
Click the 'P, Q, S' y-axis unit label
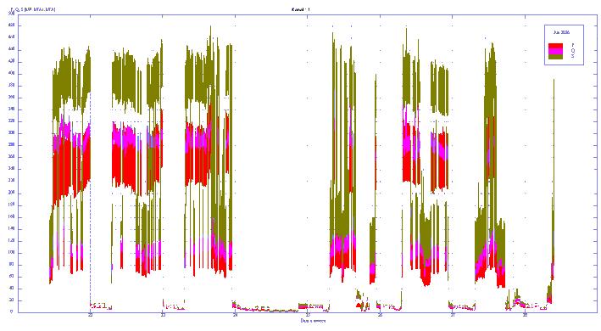click(32, 8)
